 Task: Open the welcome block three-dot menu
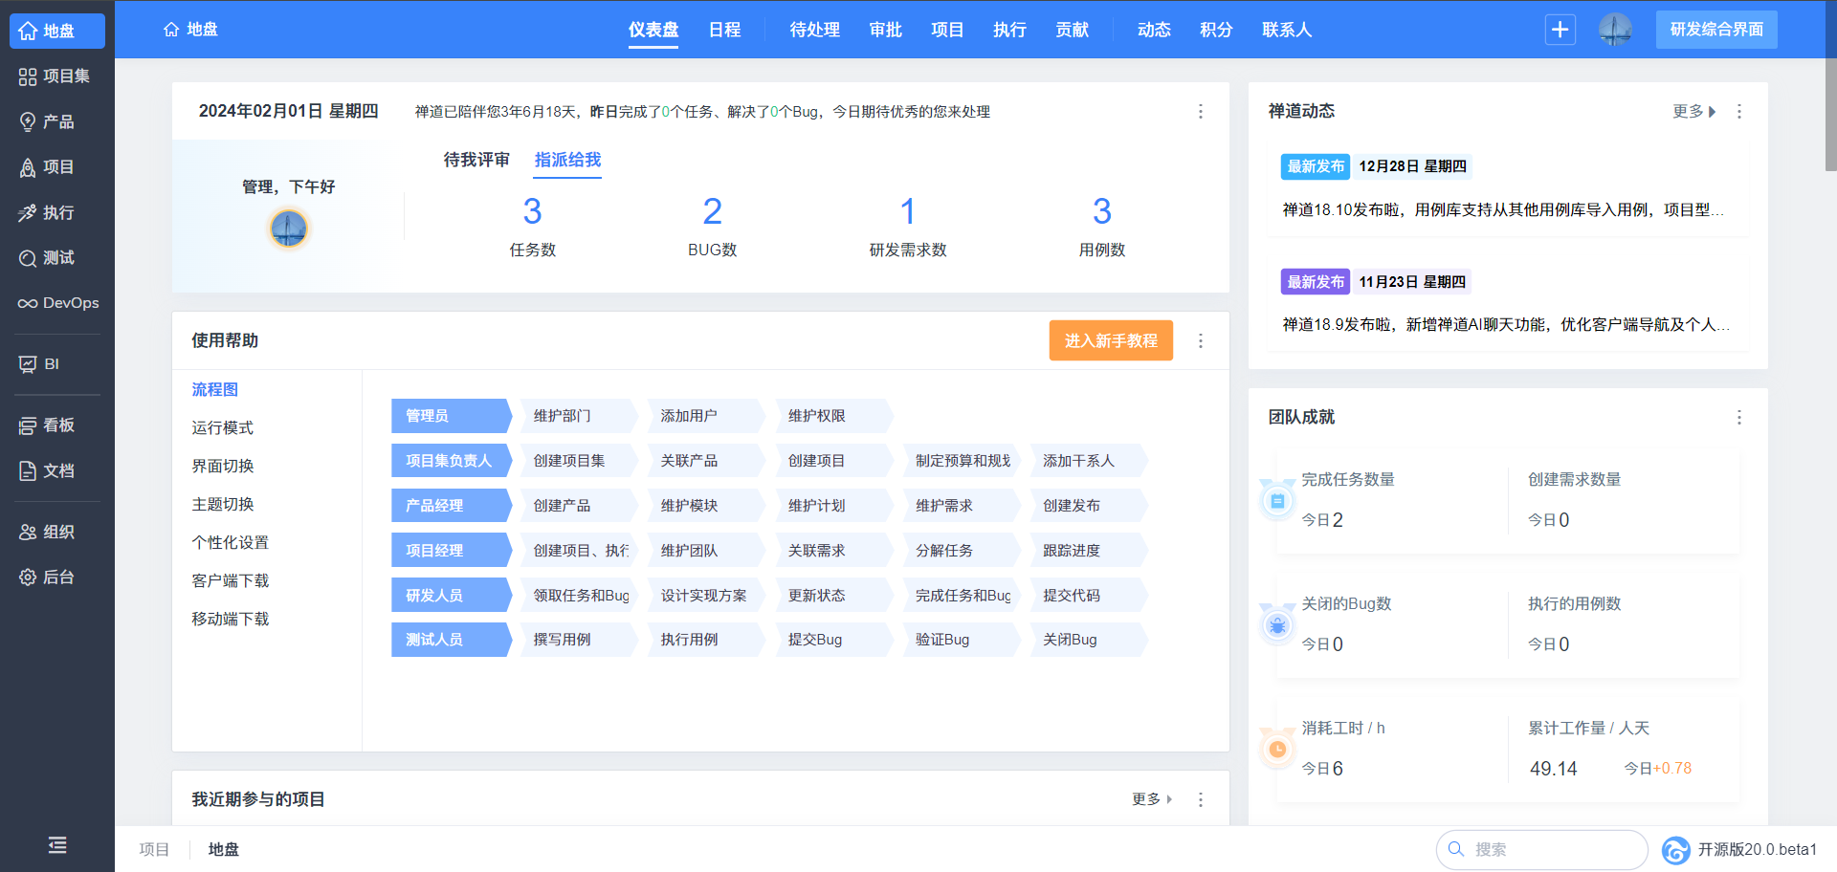coord(1201,112)
